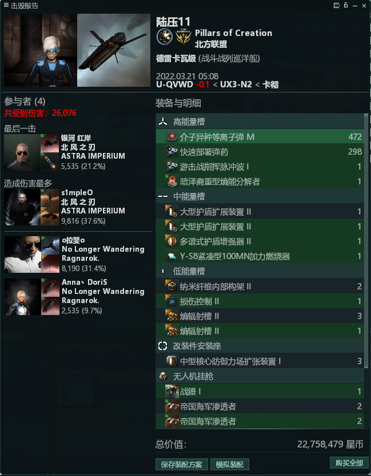Collapse the 无人机挂舱 section header

[x=260, y=377]
